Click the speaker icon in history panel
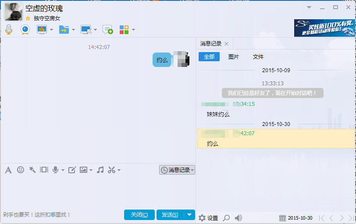This screenshot has width=356, height=224. tap(239, 218)
